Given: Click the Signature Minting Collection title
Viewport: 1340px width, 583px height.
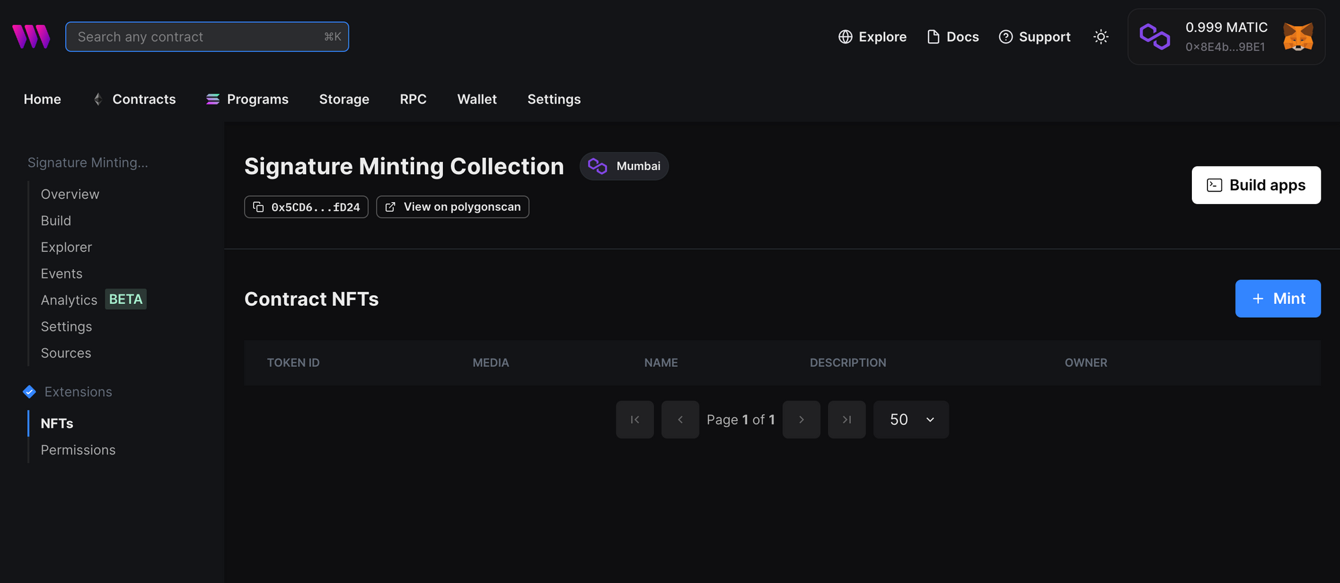Looking at the screenshot, I should tap(404, 167).
